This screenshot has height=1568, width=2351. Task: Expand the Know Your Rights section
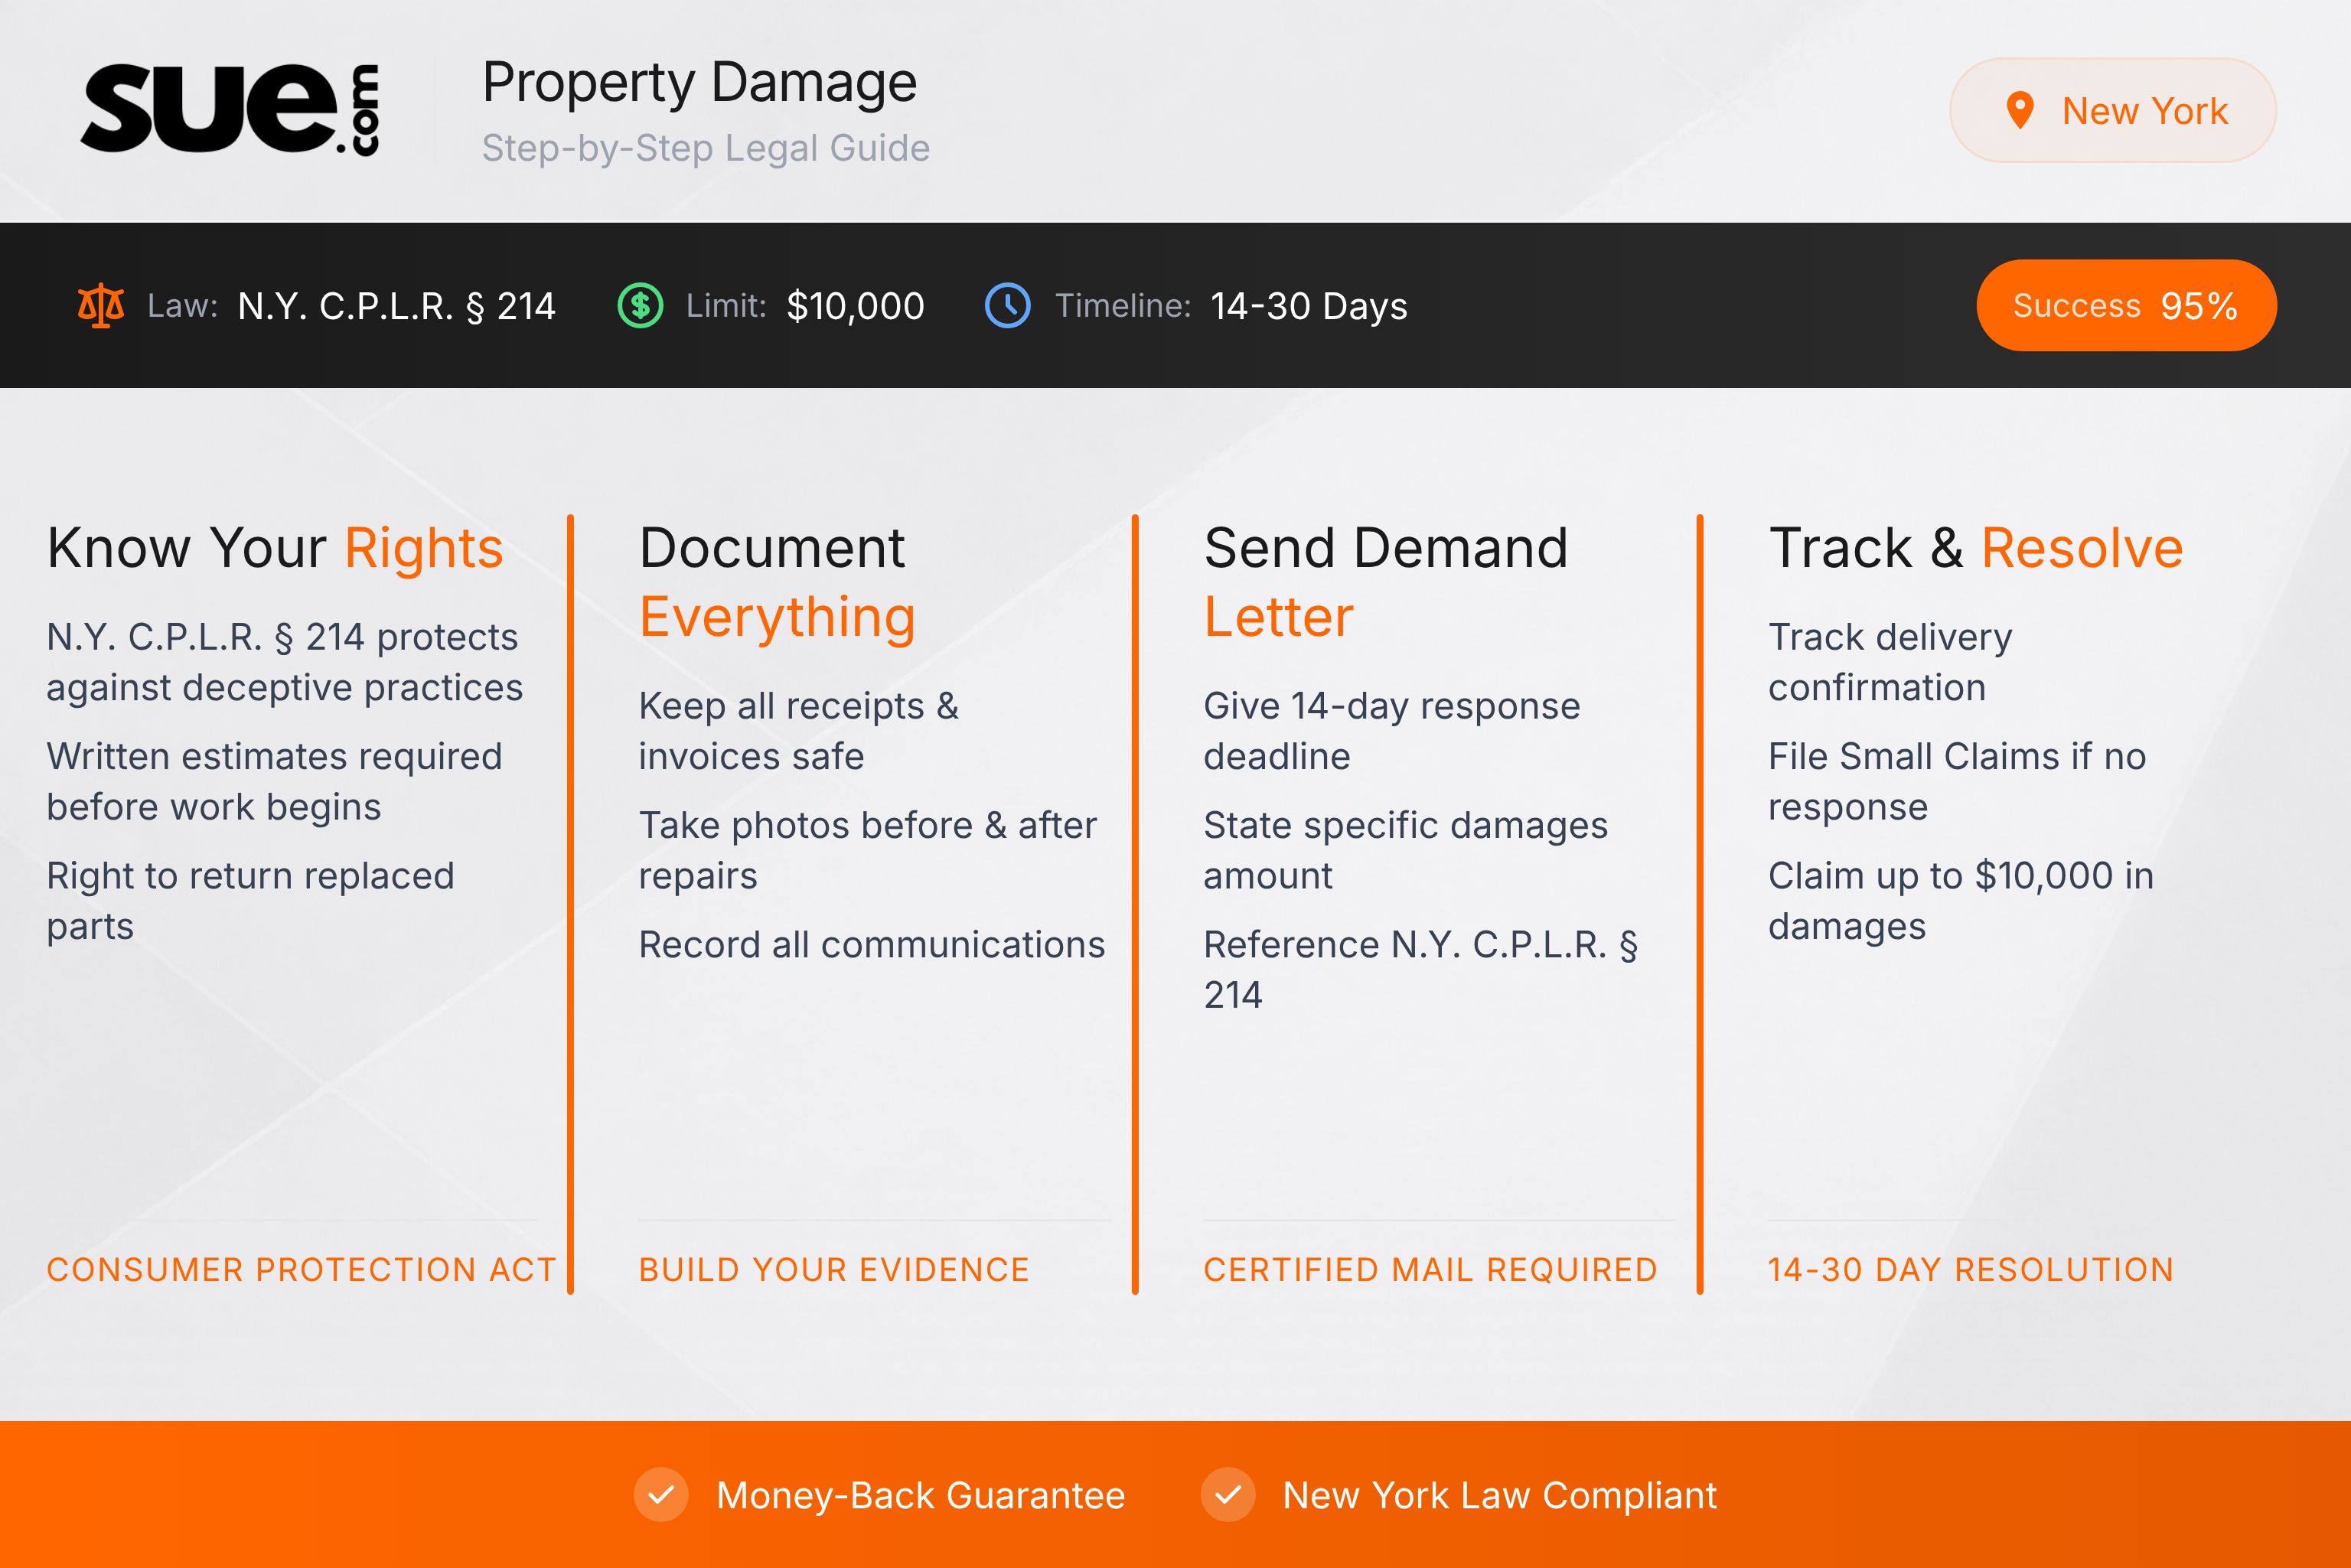pos(275,546)
